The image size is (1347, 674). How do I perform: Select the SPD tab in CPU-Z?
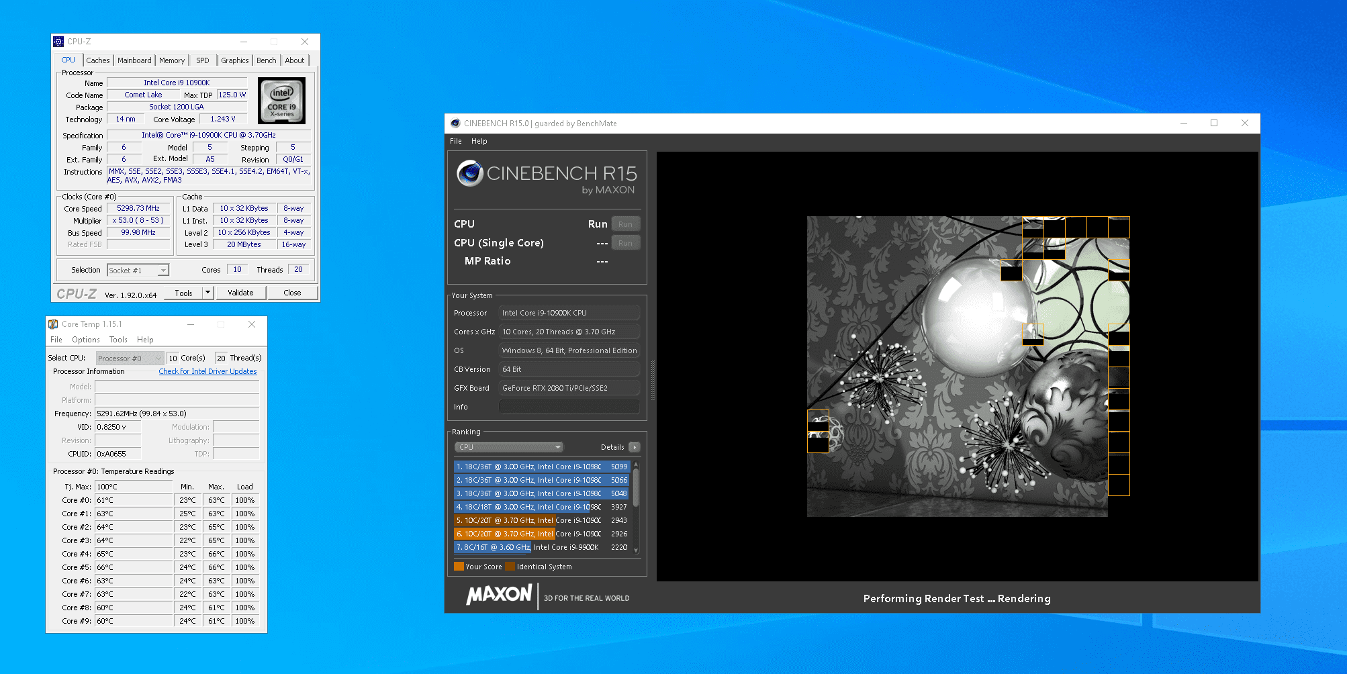[x=203, y=60]
